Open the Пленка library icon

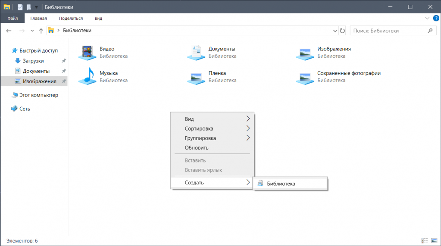point(196,76)
